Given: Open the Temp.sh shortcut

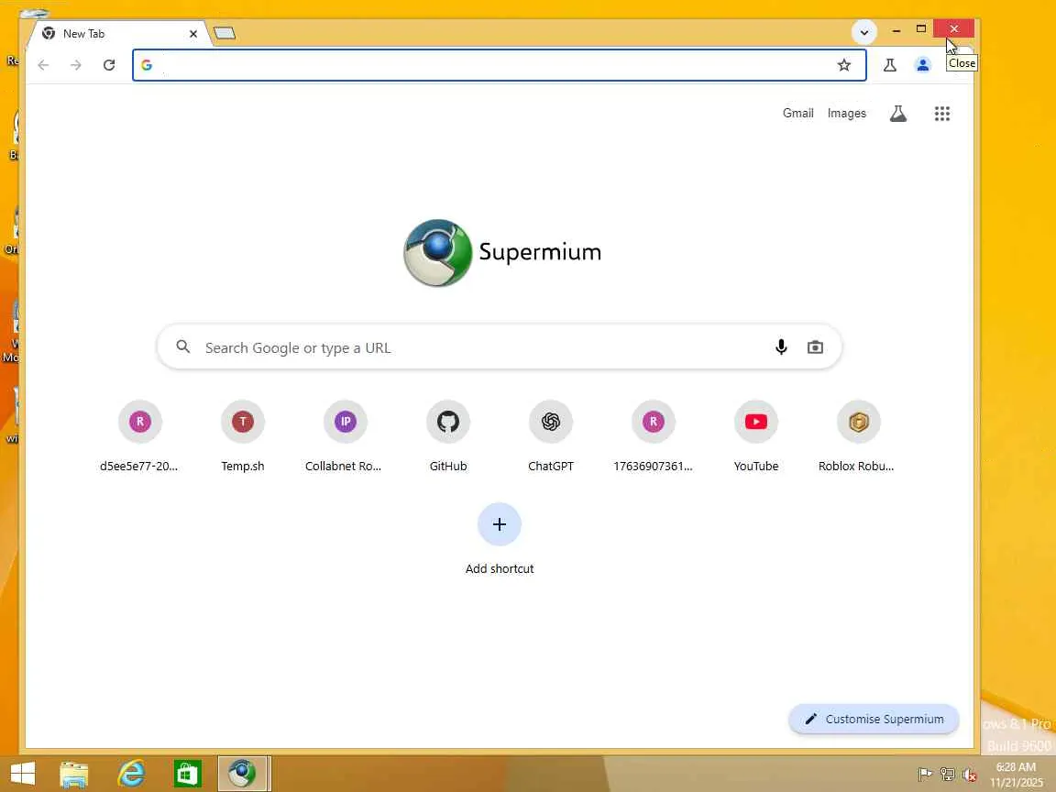Looking at the screenshot, I should click(242, 435).
